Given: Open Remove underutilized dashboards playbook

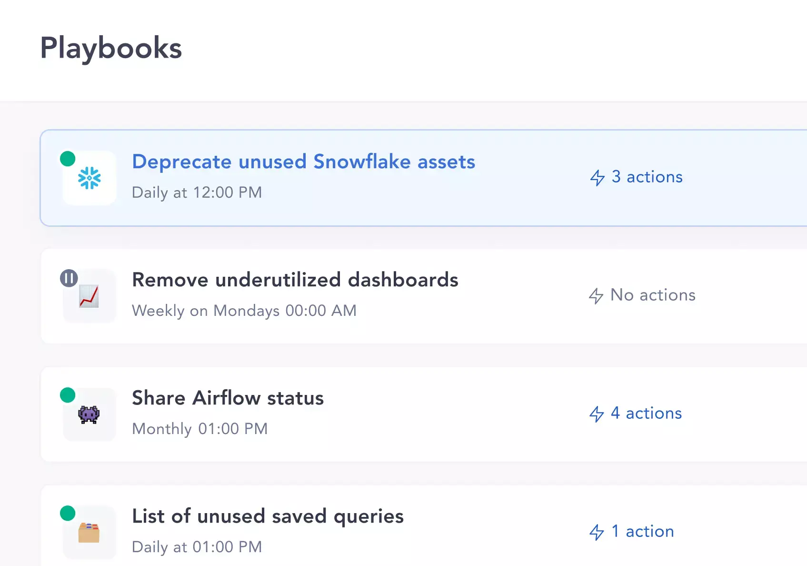Looking at the screenshot, I should 295,280.
